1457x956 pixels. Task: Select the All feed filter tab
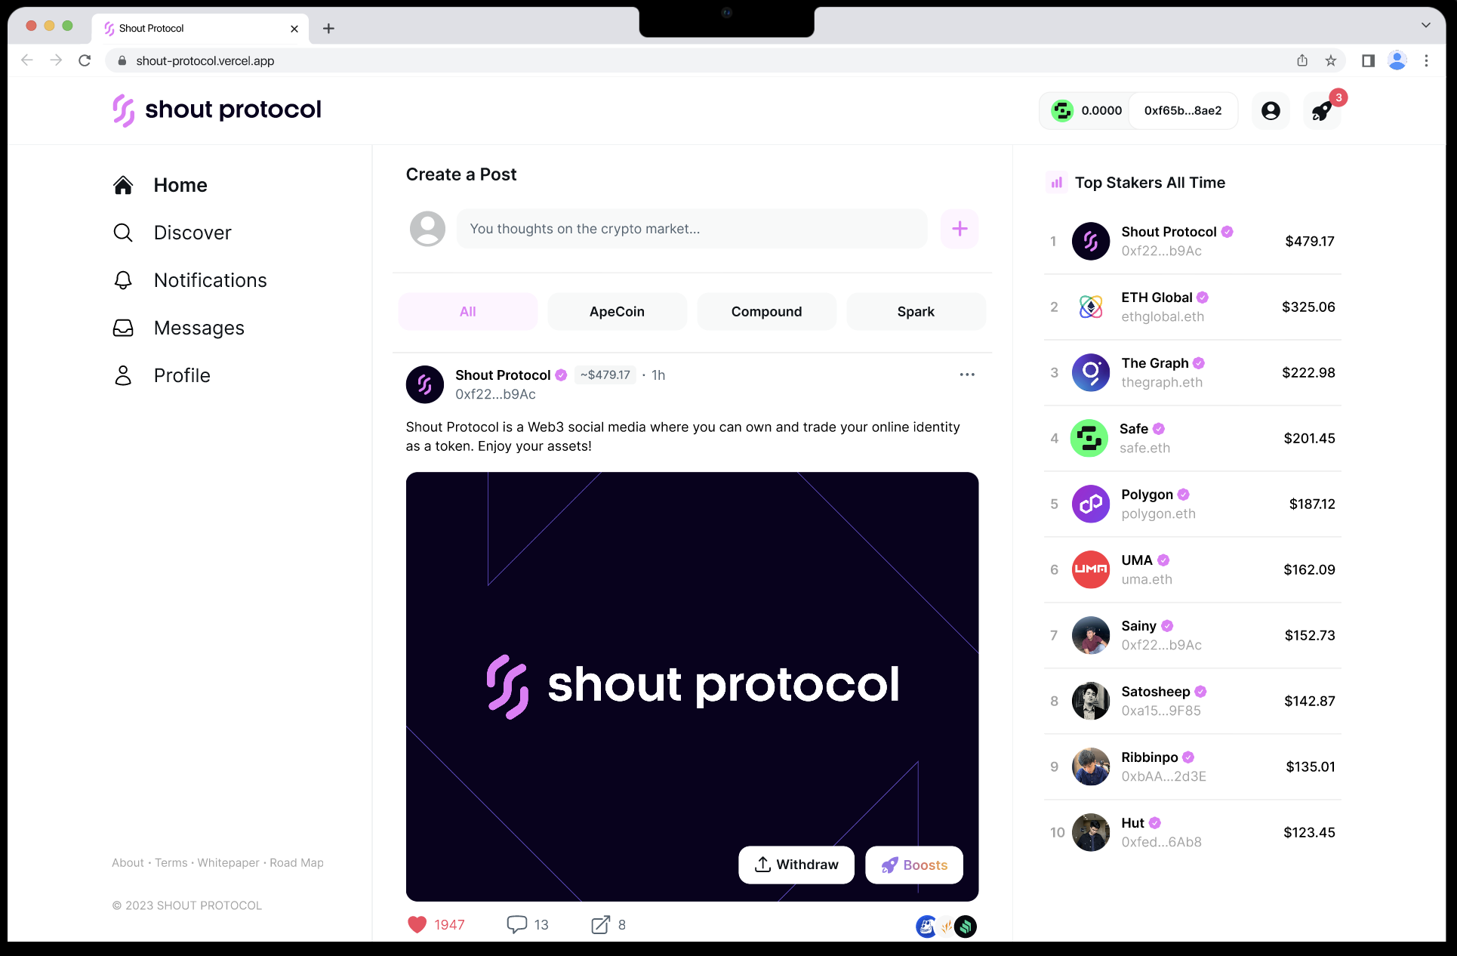pos(467,310)
